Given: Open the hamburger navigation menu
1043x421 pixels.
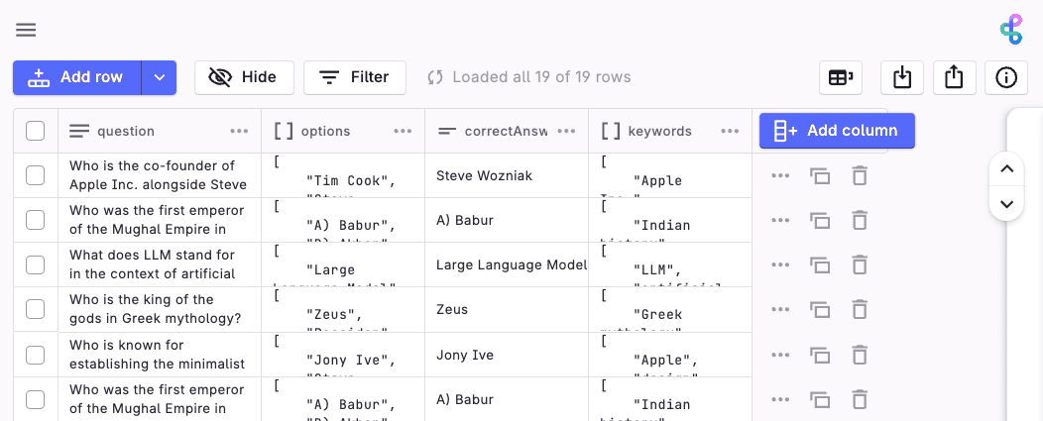Looking at the screenshot, I should click(26, 30).
